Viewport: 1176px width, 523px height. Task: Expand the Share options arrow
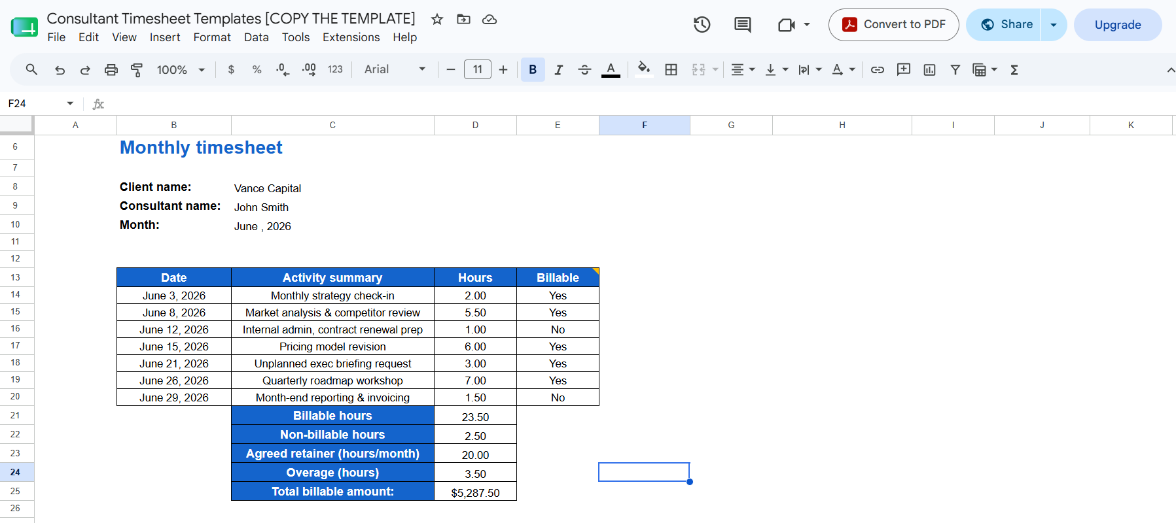point(1054,25)
